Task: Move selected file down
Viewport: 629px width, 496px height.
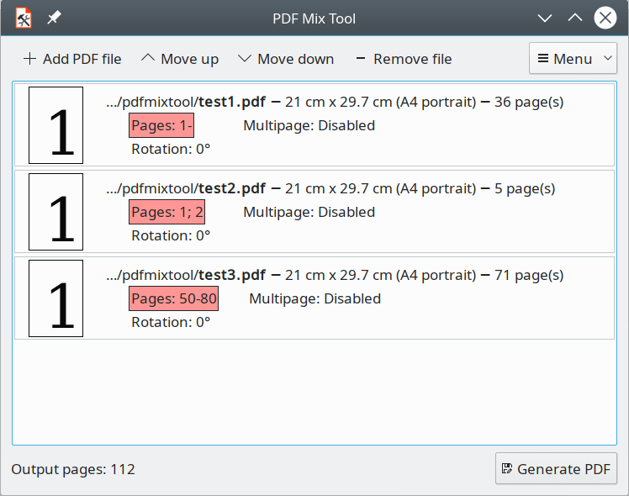Action: tap(286, 59)
